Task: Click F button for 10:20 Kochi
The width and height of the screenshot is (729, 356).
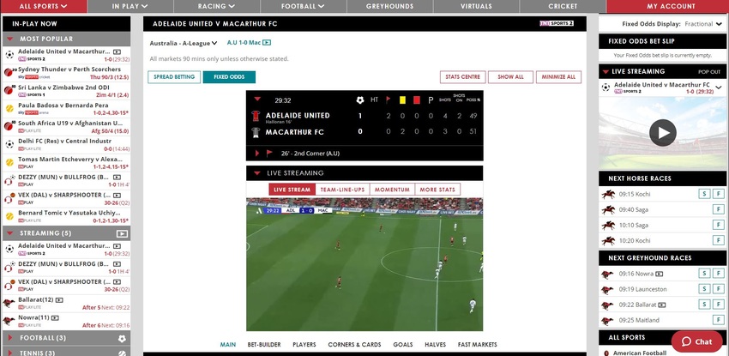Action: (719, 241)
